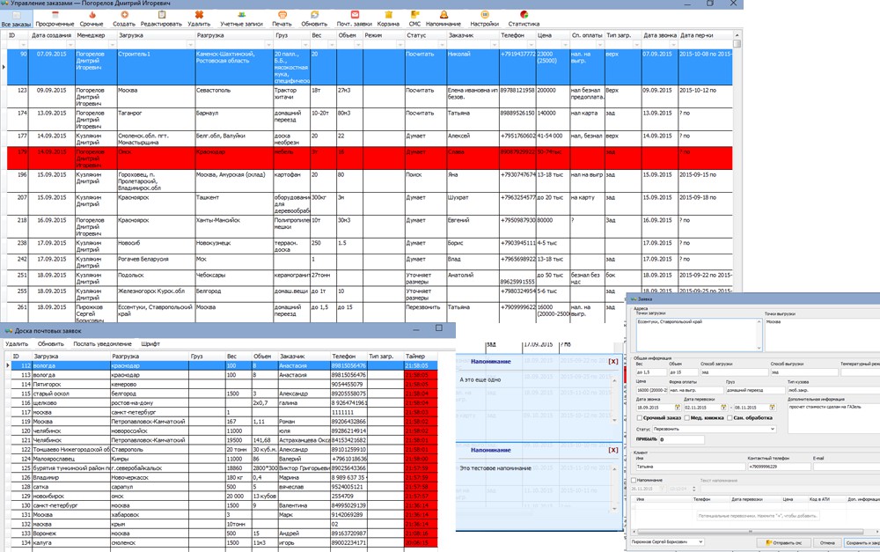Open Почт. заявки from toolbar
The image size is (880, 552).
(354, 18)
